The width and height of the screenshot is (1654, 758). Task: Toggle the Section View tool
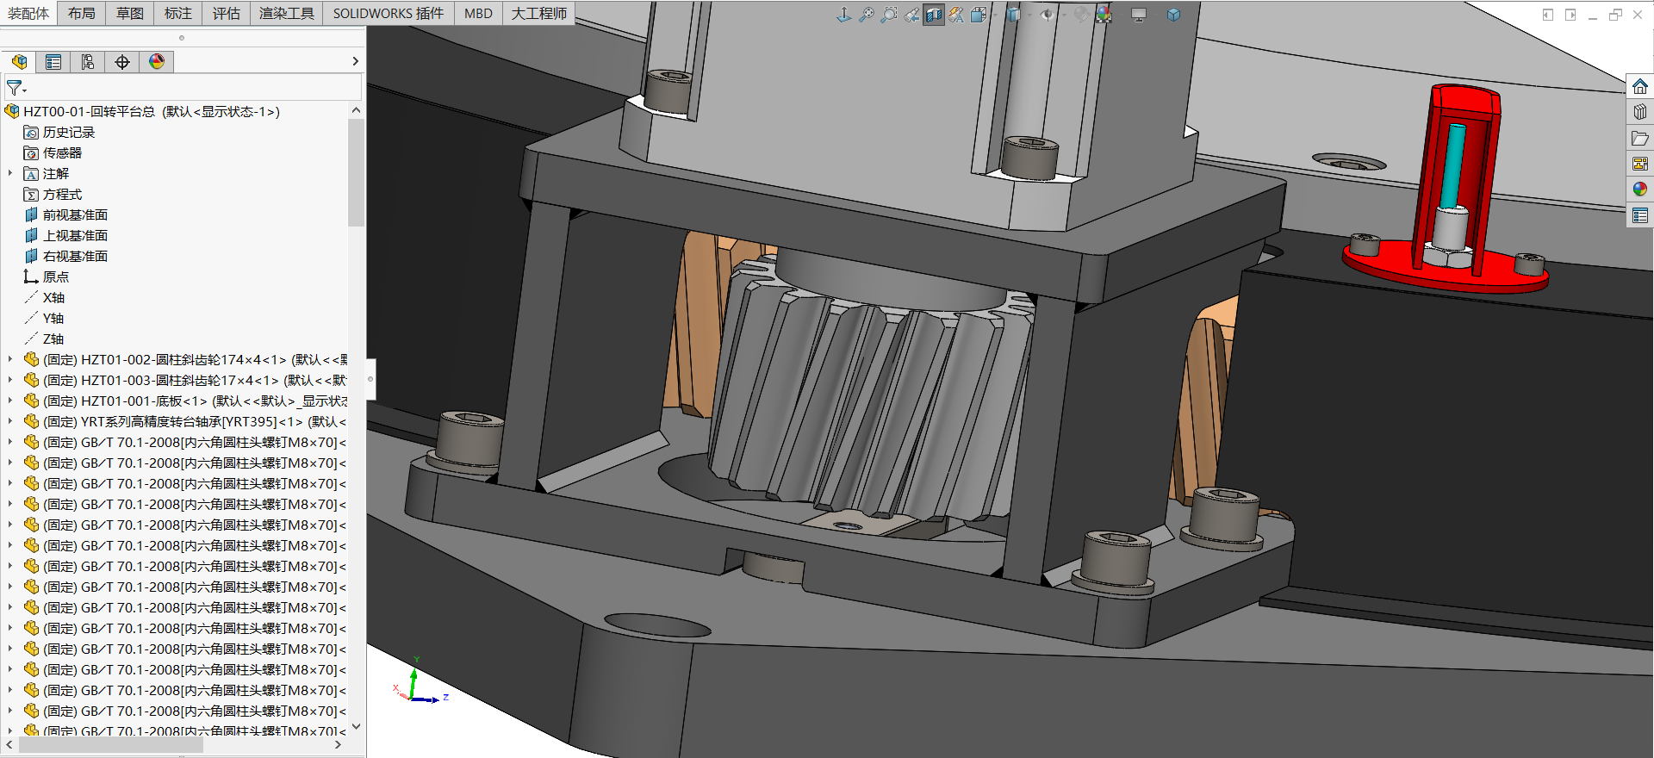(x=934, y=15)
